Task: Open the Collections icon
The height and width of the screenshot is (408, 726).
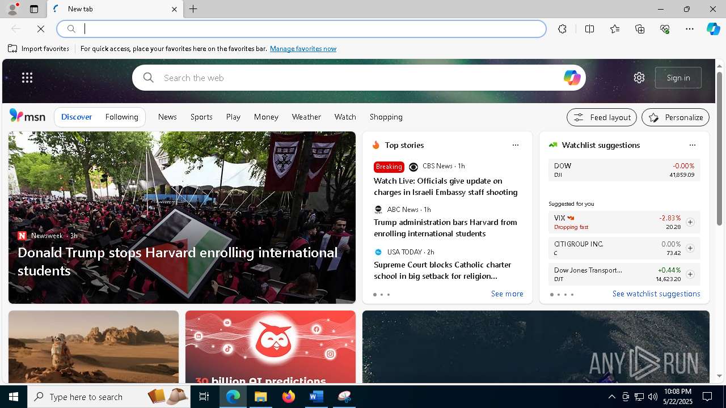Action: [x=640, y=29]
